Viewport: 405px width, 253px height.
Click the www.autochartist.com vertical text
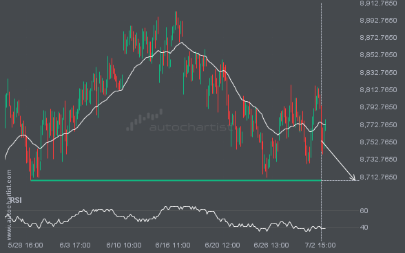tap(9, 205)
